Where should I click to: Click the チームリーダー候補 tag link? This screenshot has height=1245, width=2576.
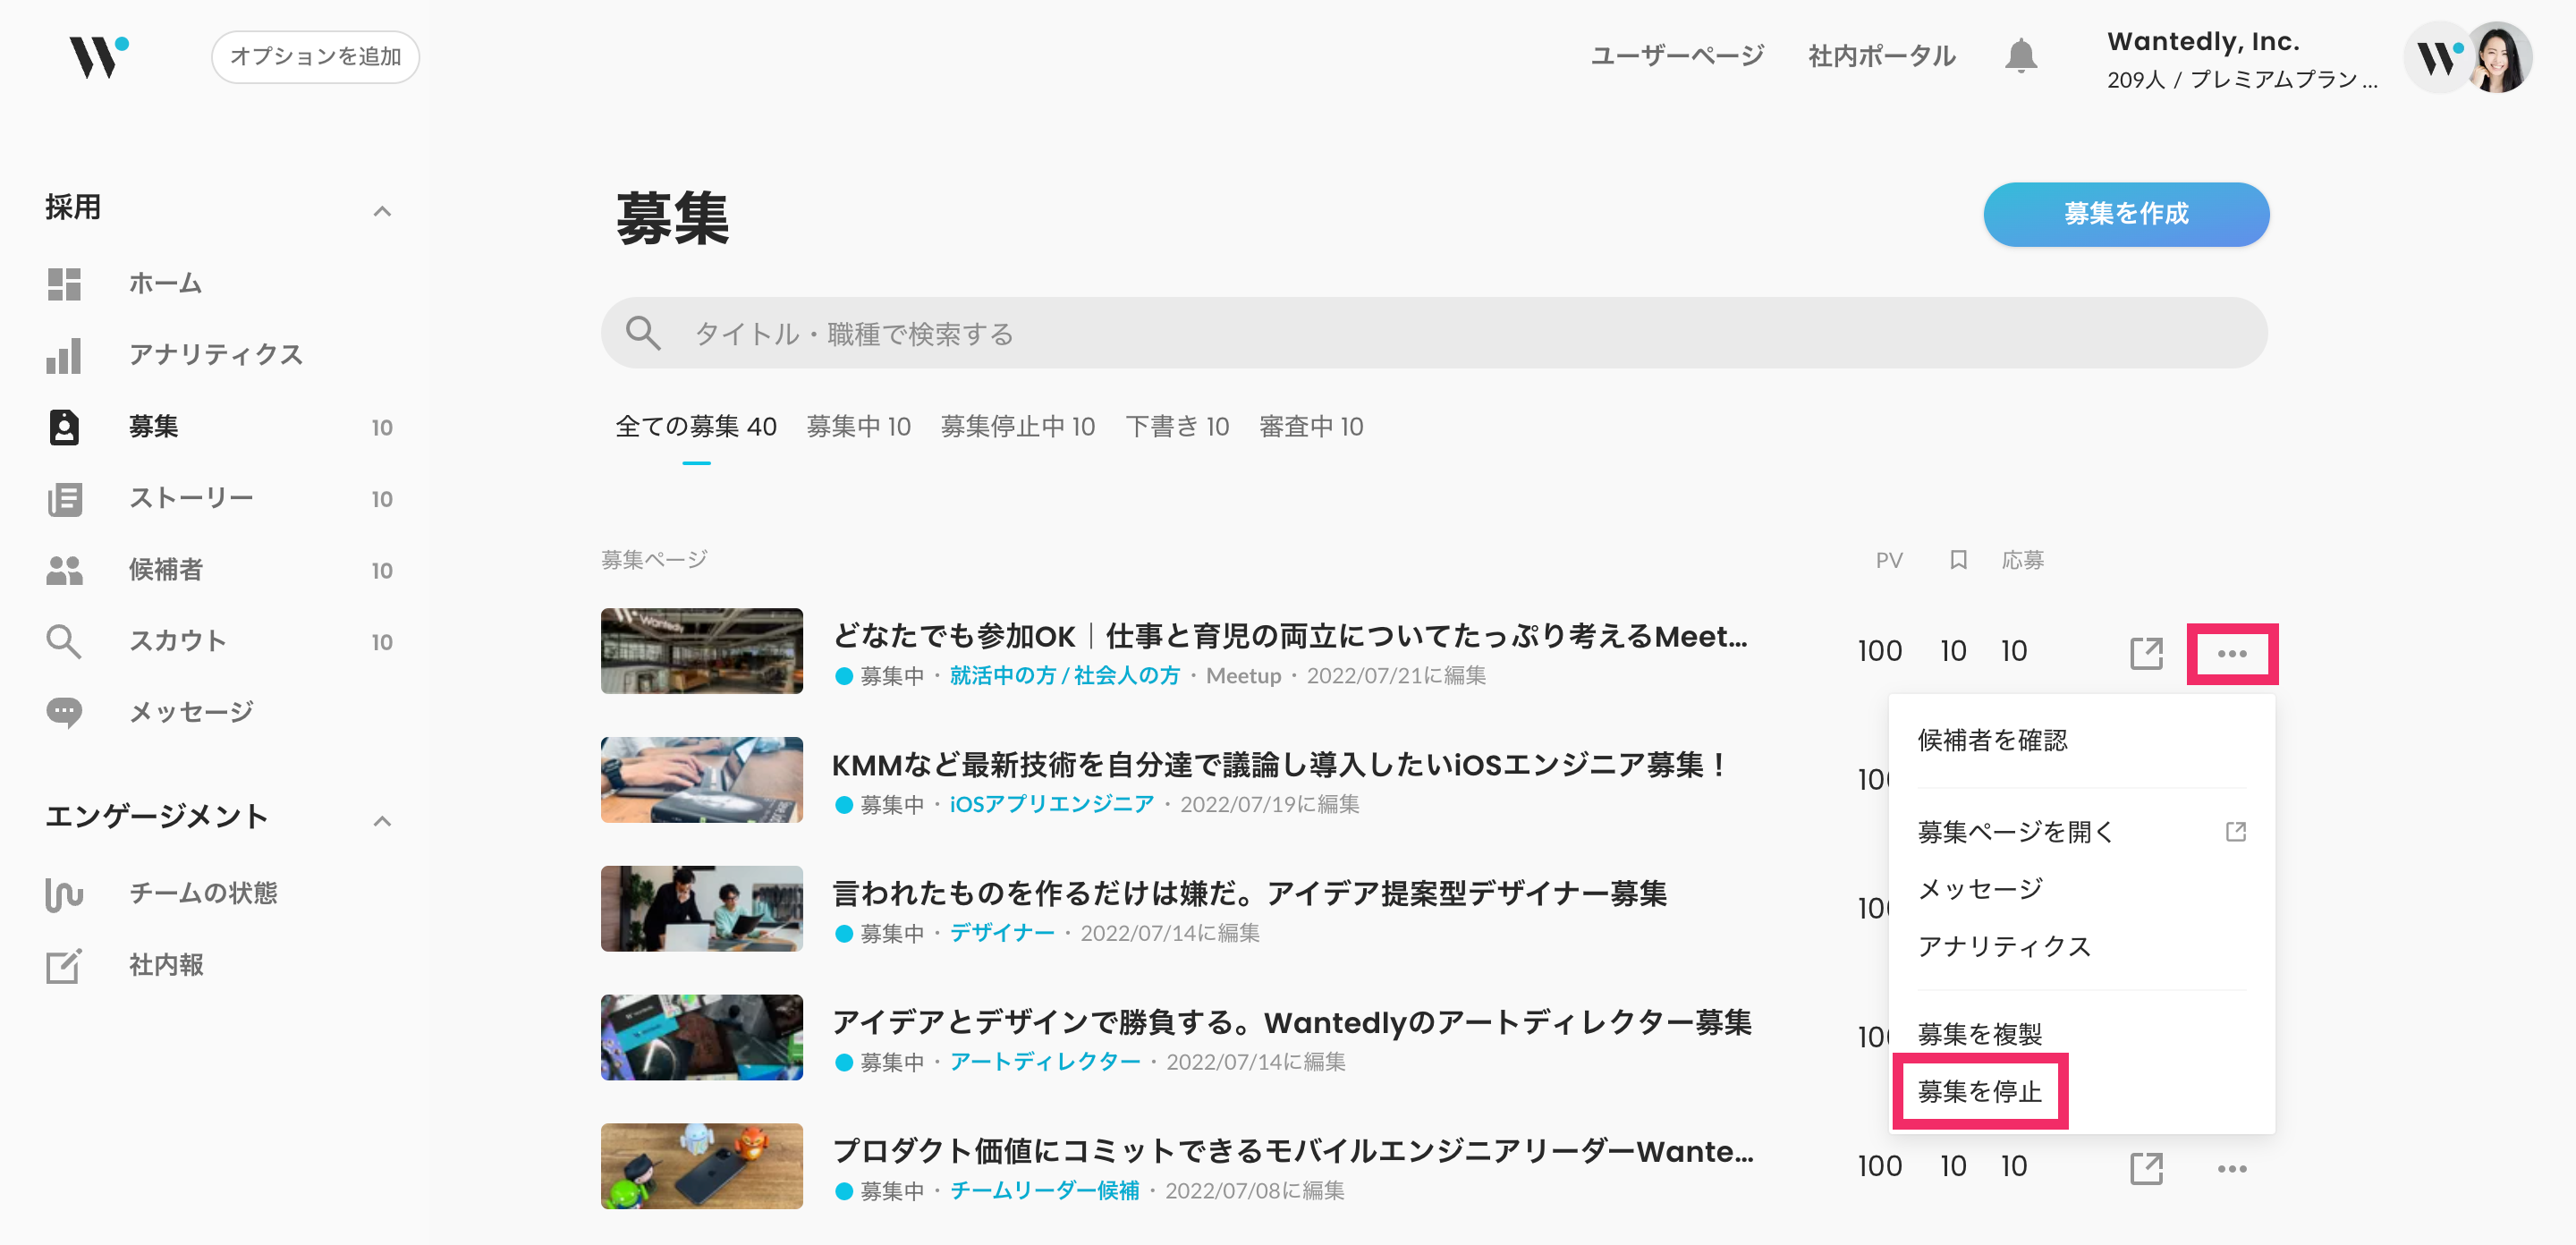click(1044, 1191)
